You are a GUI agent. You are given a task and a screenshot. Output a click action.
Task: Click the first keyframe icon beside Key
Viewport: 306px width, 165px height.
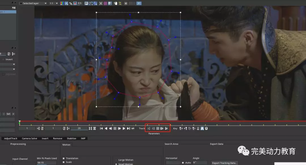(181, 128)
